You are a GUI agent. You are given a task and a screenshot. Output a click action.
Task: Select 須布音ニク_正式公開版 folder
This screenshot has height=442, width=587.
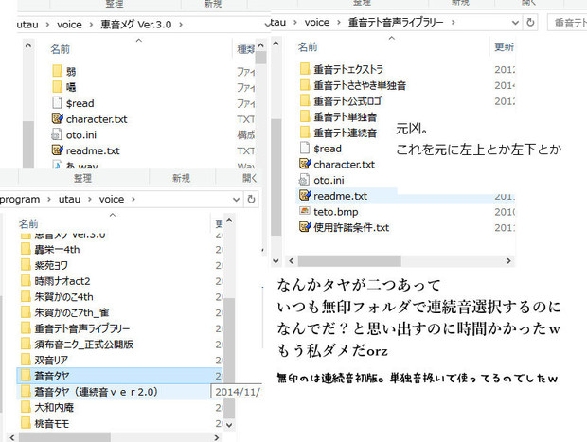83,344
